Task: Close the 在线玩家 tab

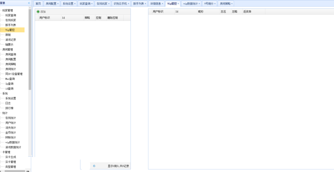Action: [x=109, y=4]
